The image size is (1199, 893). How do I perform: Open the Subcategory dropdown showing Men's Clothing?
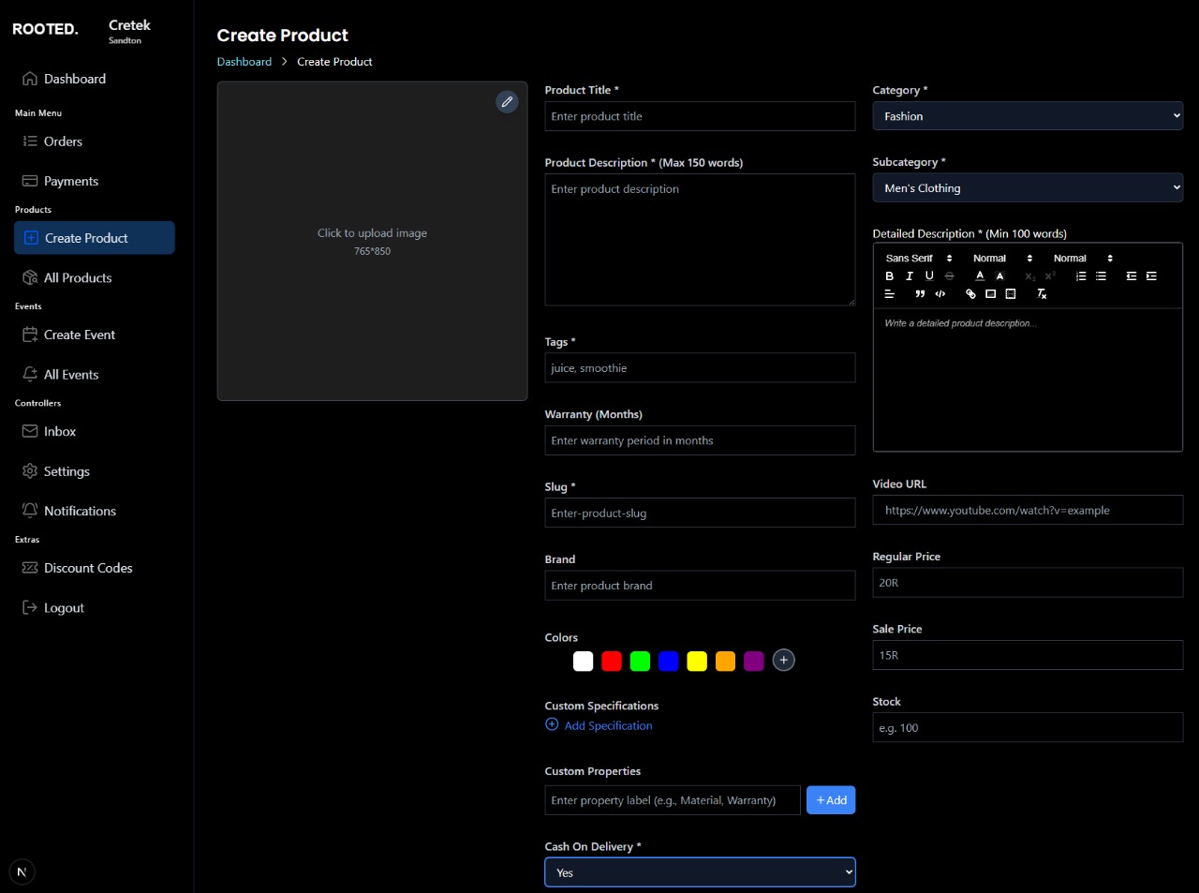point(1027,187)
